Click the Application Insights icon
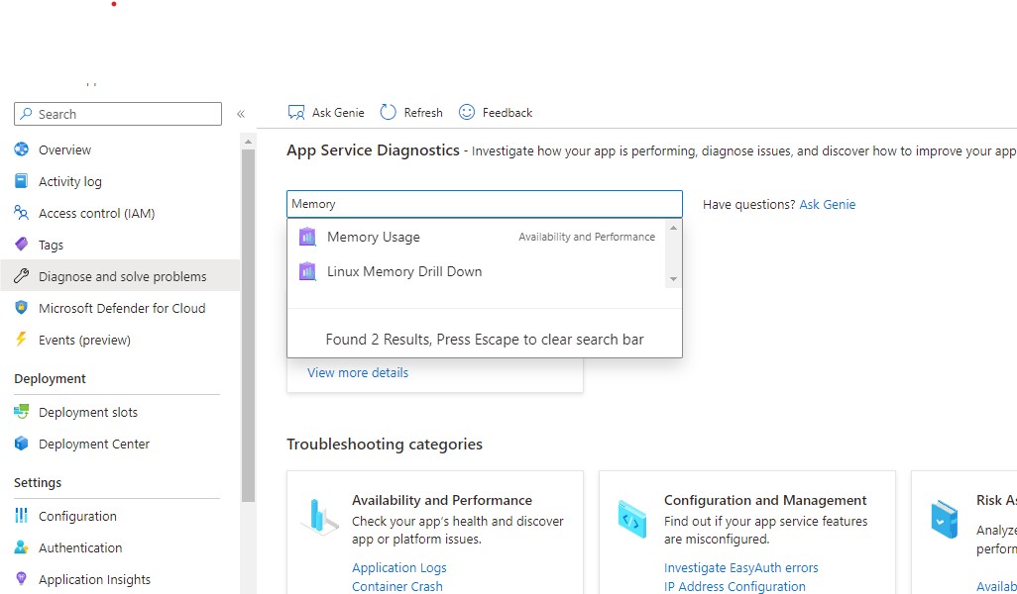 tap(22, 579)
